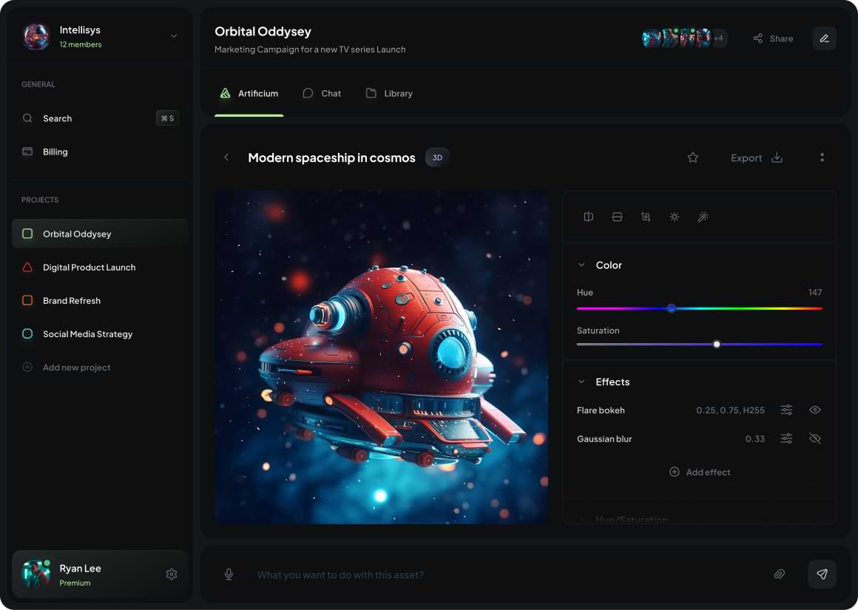858x610 pixels.
Task: Open the Crop tool
Action: coord(646,217)
